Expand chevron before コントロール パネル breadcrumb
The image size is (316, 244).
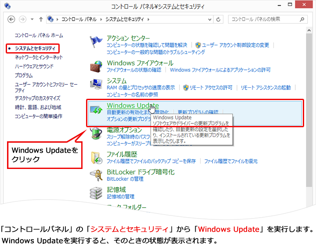[x=57, y=20]
